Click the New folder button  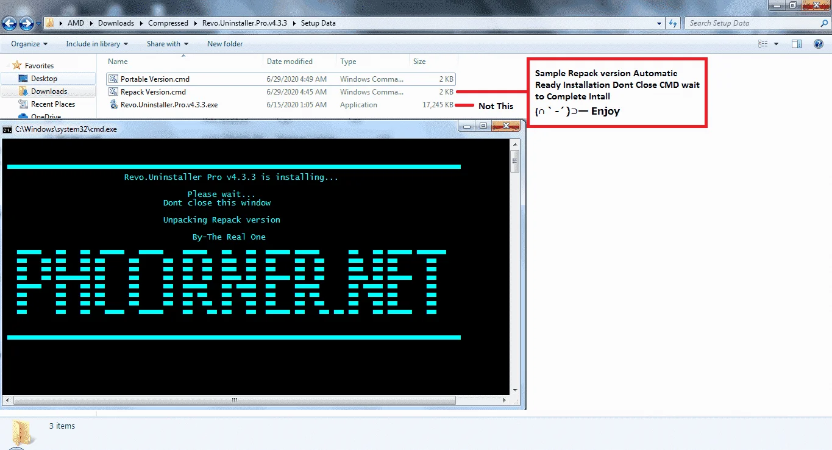pos(225,44)
